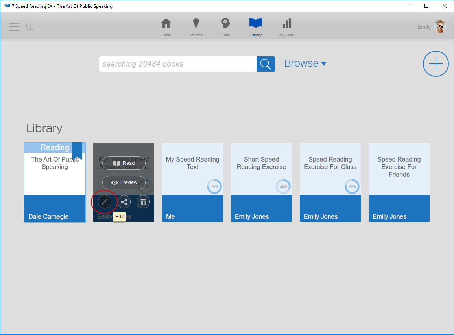Open The Art Of Public Speaking card
The width and height of the screenshot is (454, 335).
click(55, 182)
